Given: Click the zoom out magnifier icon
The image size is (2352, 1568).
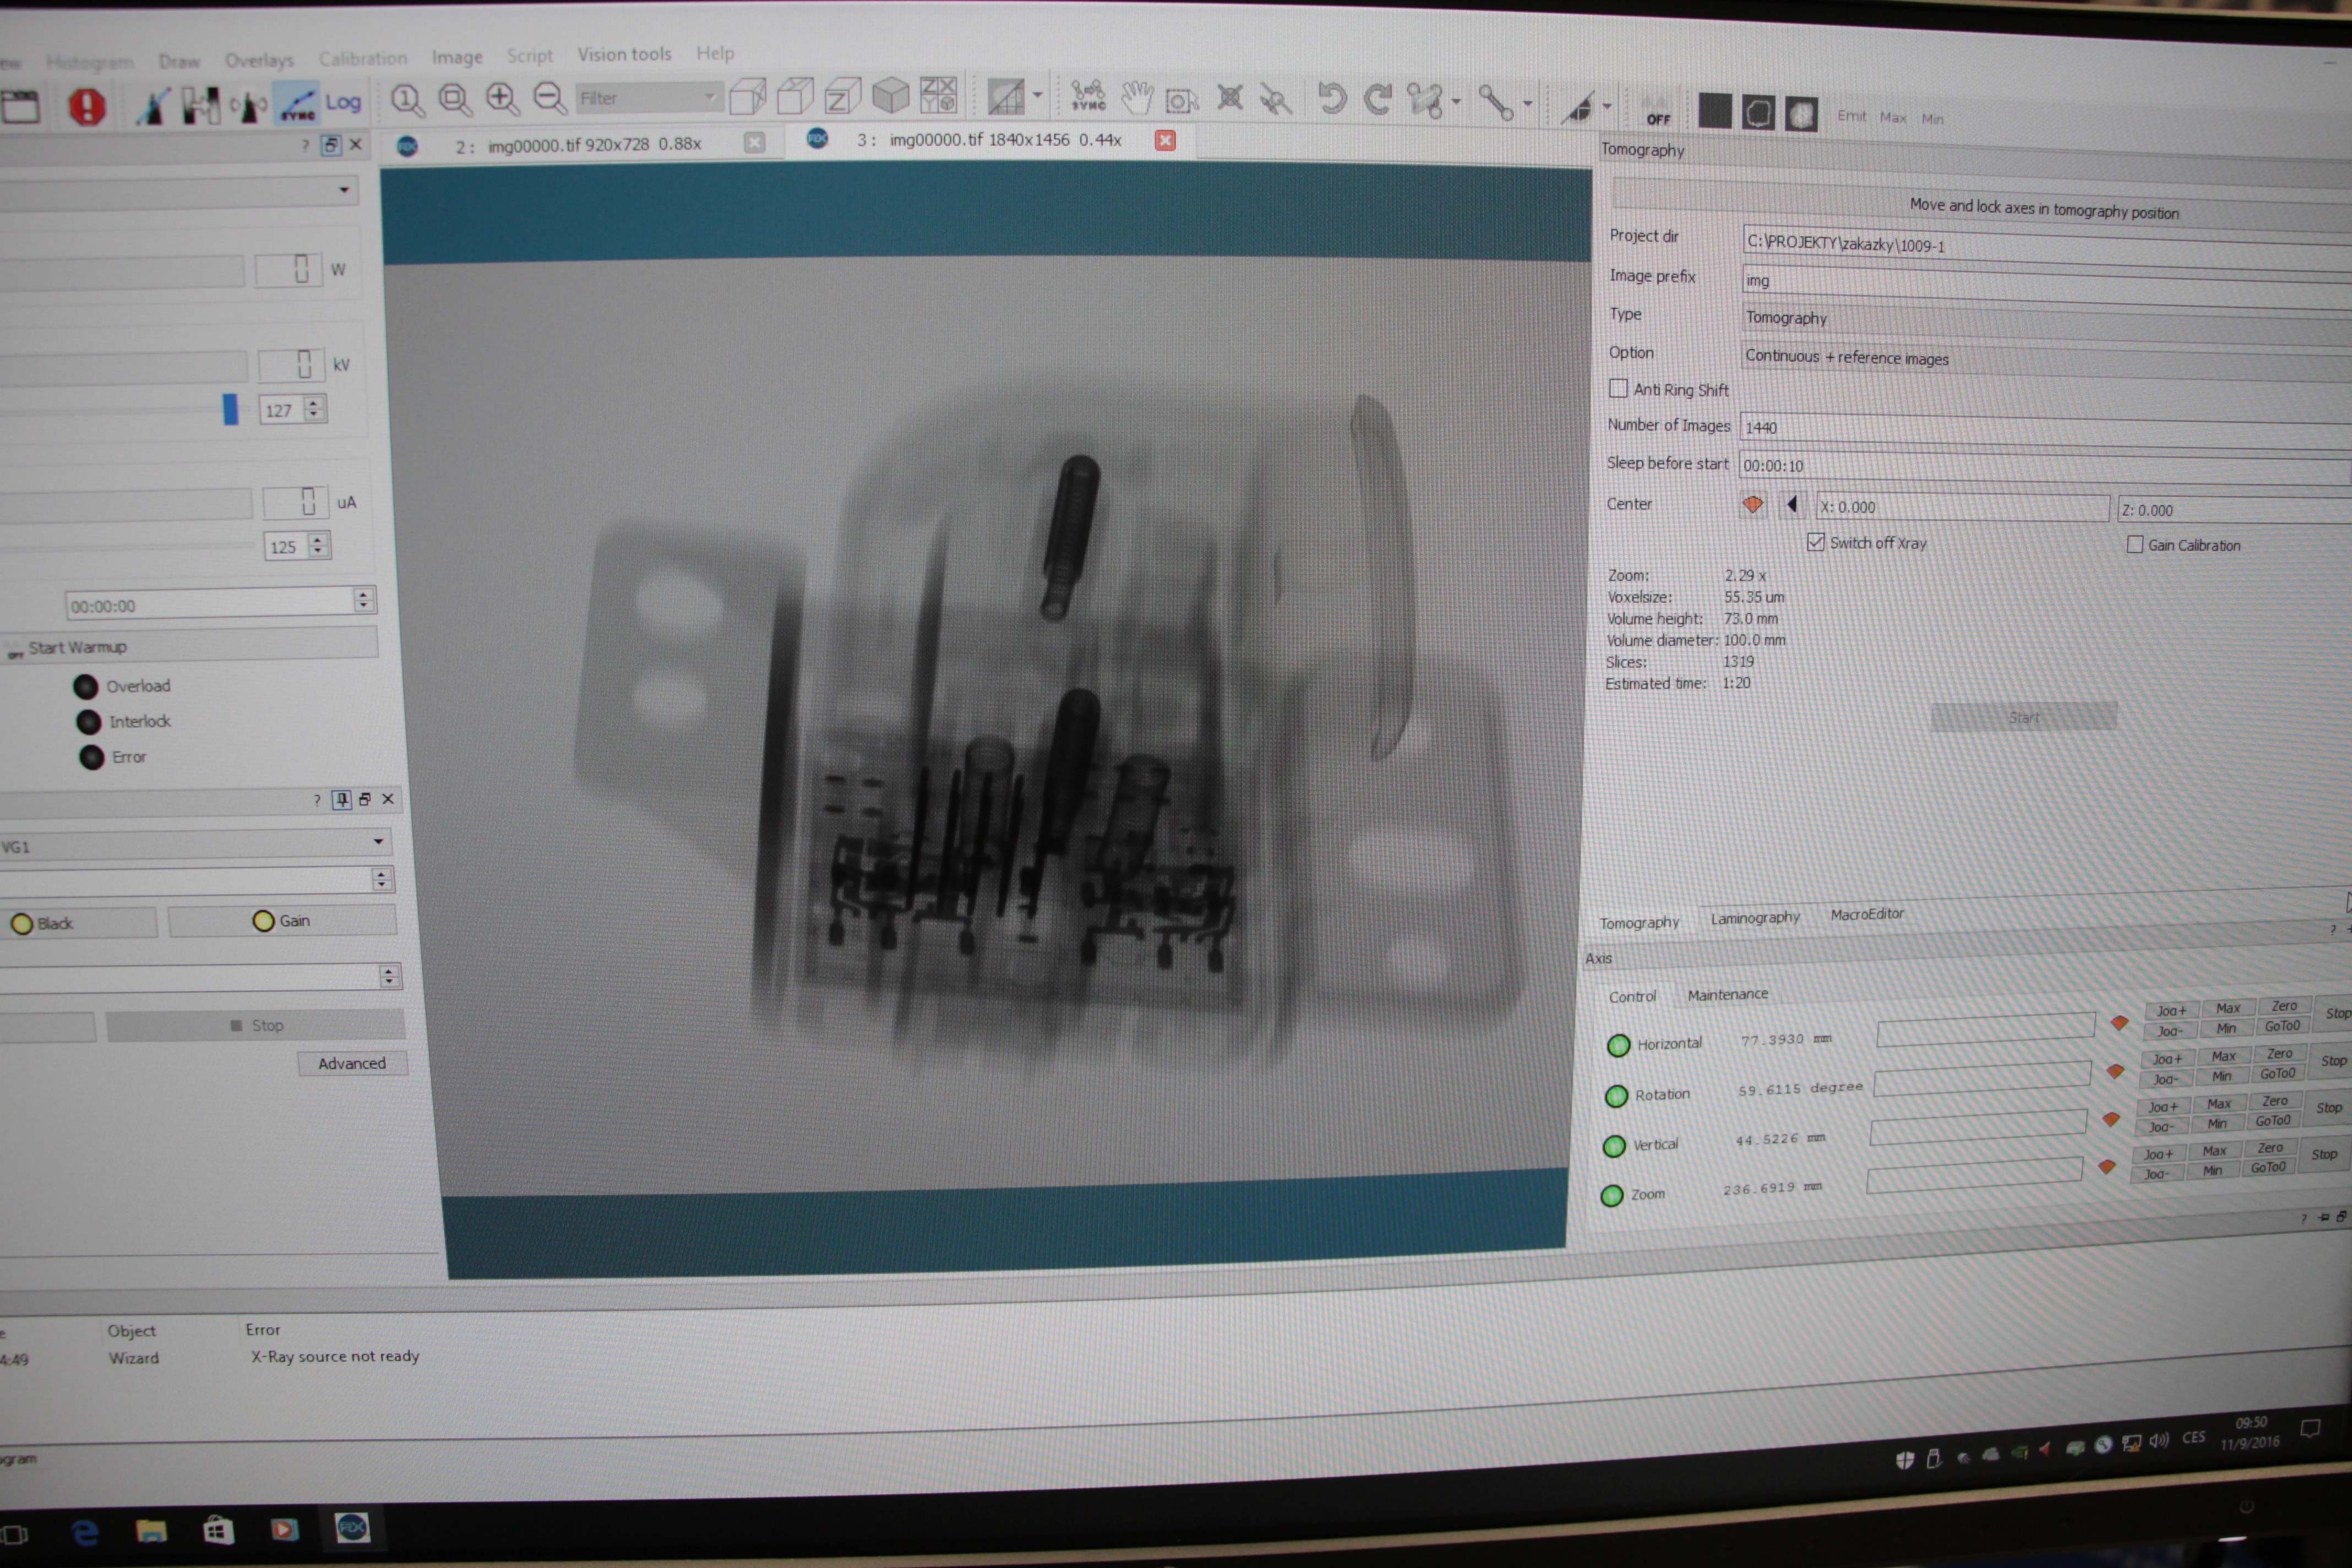Looking at the screenshot, I should click(x=549, y=98).
